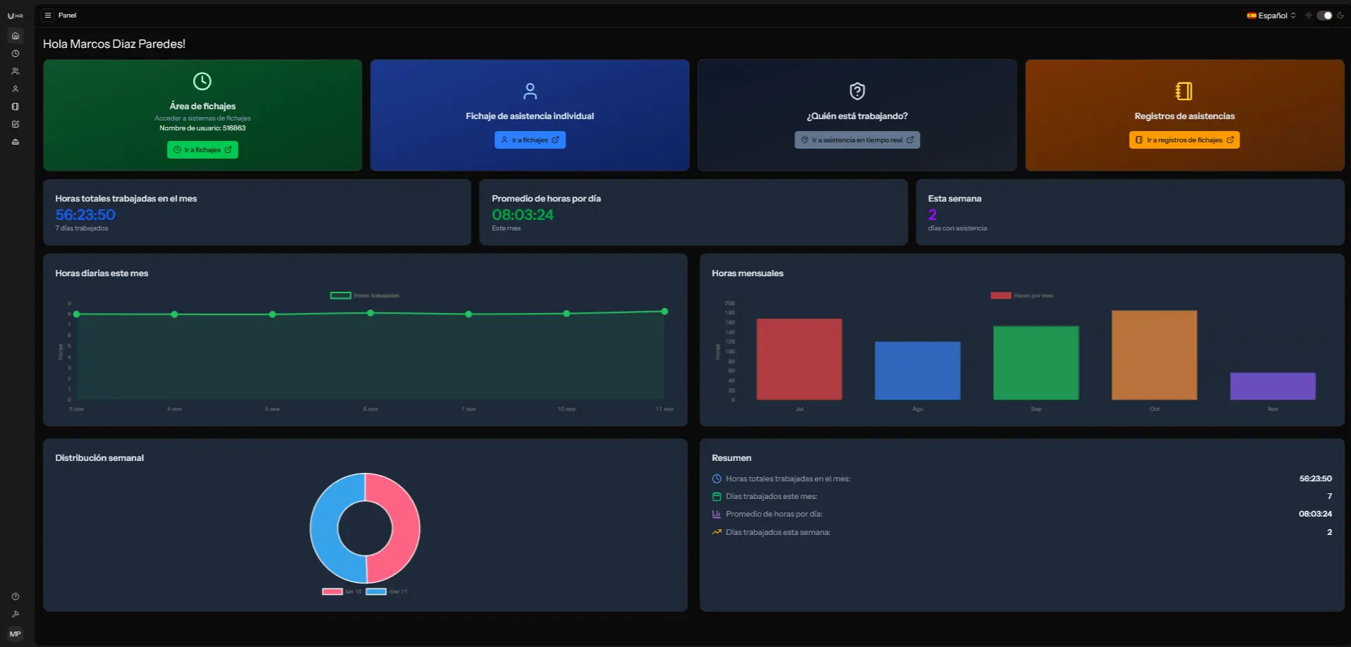
Task: Select the edit/compose icon in the sidebar
Action: (15, 123)
